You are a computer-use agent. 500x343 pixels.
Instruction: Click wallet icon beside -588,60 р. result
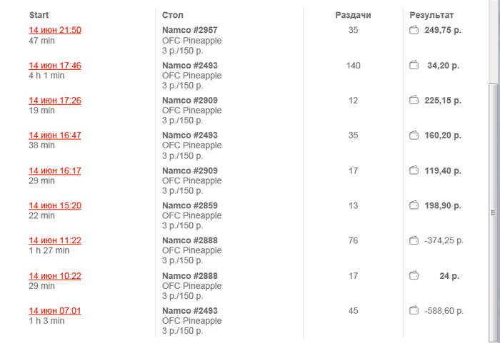tap(414, 311)
